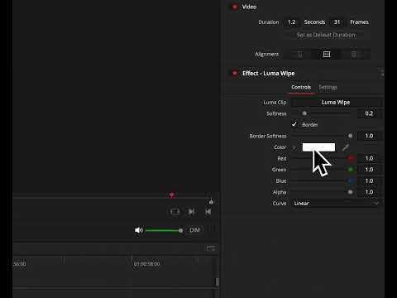The height and width of the screenshot is (298, 397).
Task: Click the Border Softness value field 1.0
Action: (x=369, y=136)
